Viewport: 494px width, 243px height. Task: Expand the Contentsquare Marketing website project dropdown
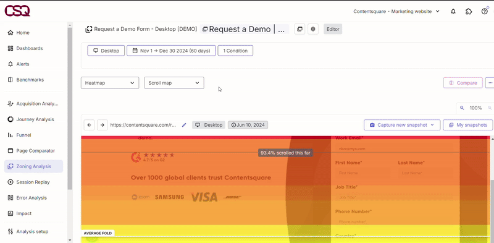396,11
